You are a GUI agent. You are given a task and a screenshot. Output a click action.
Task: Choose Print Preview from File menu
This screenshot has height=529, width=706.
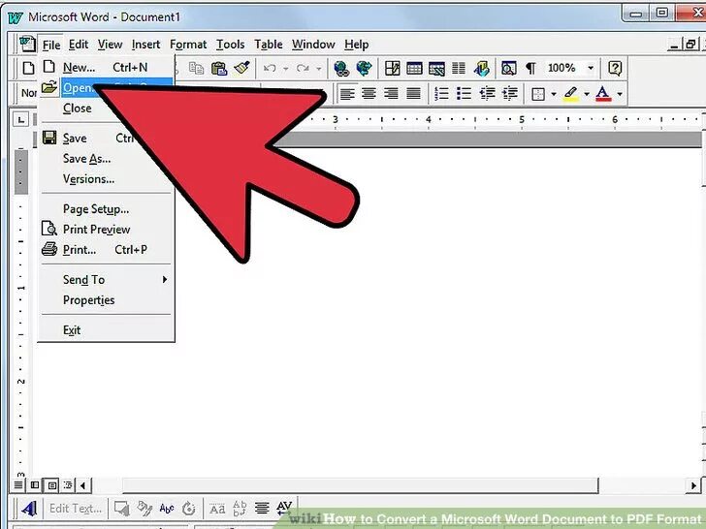tap(107, 230)
